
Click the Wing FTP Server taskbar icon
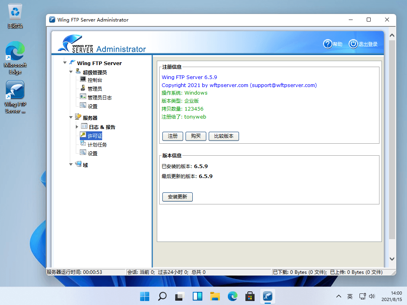click(x=268, y=296)
